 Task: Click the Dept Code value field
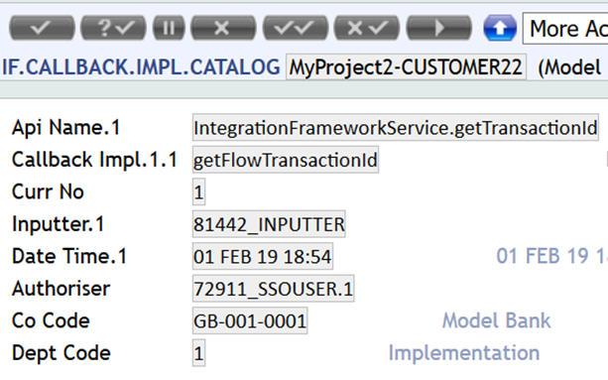click(x=198, y=353)
